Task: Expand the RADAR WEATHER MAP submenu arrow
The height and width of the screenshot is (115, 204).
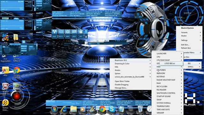Action: [x=181, y=80]
